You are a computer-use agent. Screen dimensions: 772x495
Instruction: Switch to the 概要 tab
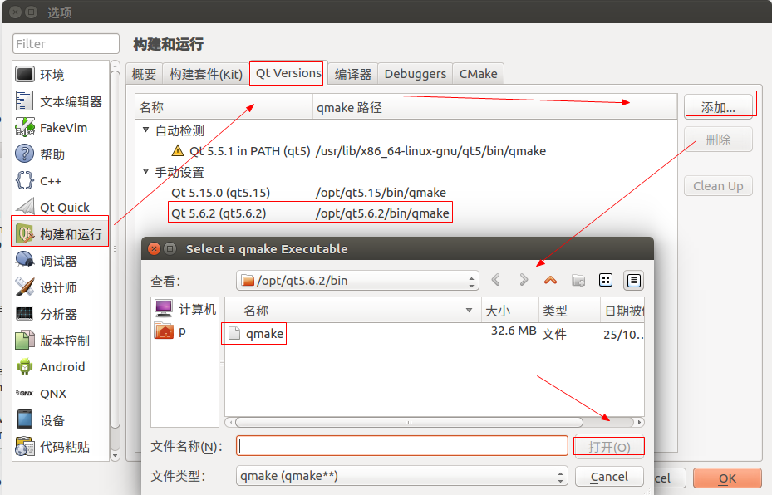pos(145,74)
